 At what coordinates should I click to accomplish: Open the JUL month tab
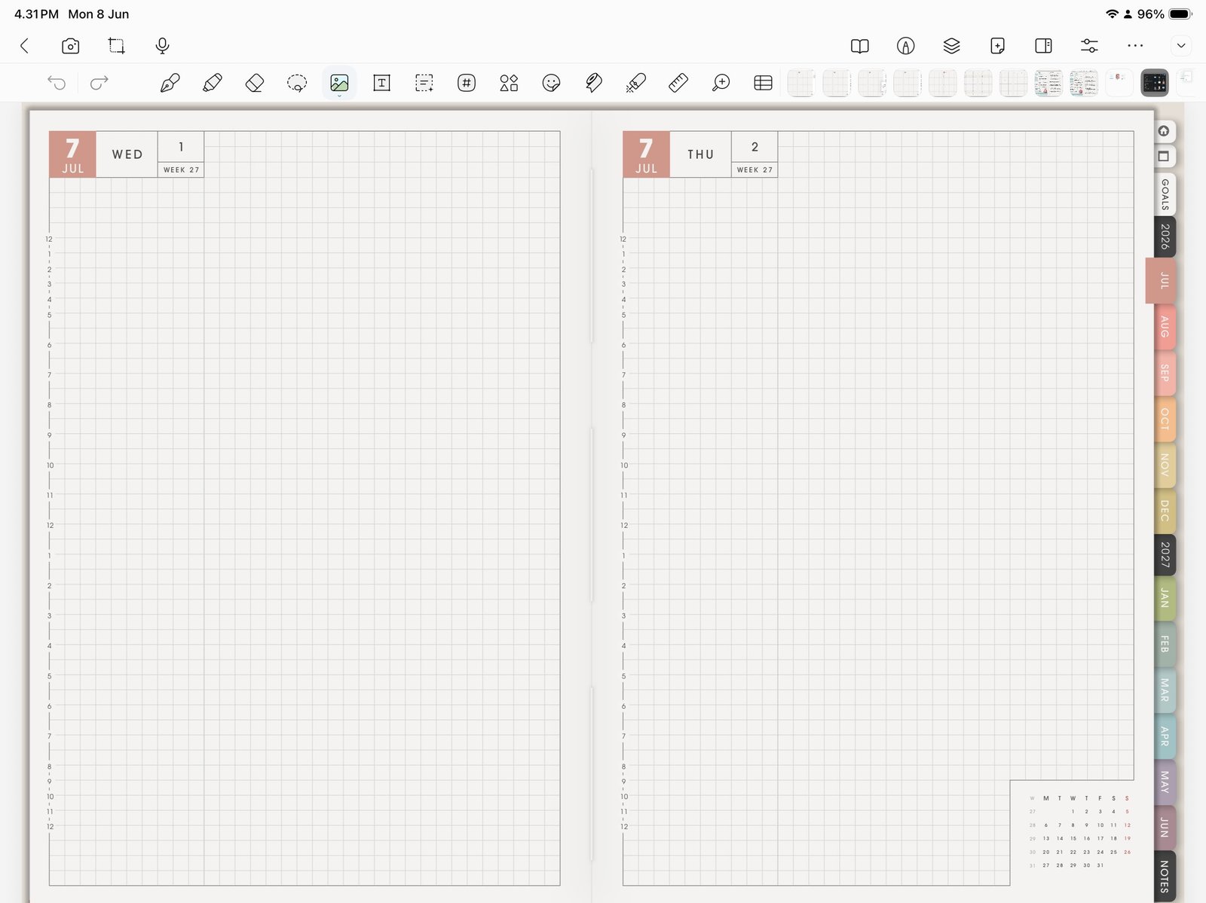[x=1162, y=281]
